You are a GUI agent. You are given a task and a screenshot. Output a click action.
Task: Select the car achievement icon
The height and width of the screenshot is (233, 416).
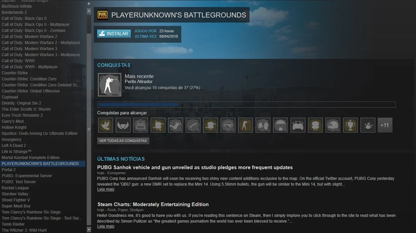click(298, 125)
